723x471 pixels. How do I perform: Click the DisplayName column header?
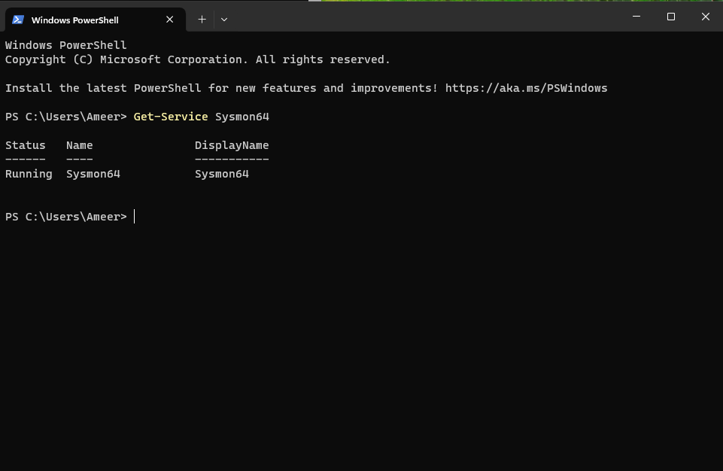click(231, 145)
